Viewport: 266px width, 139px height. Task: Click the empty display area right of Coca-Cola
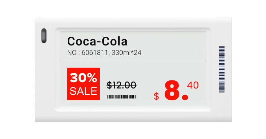168,42
